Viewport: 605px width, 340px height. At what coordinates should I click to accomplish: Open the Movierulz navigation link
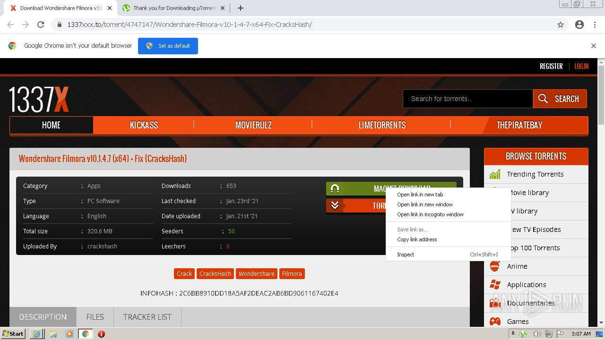coord(253,125)
